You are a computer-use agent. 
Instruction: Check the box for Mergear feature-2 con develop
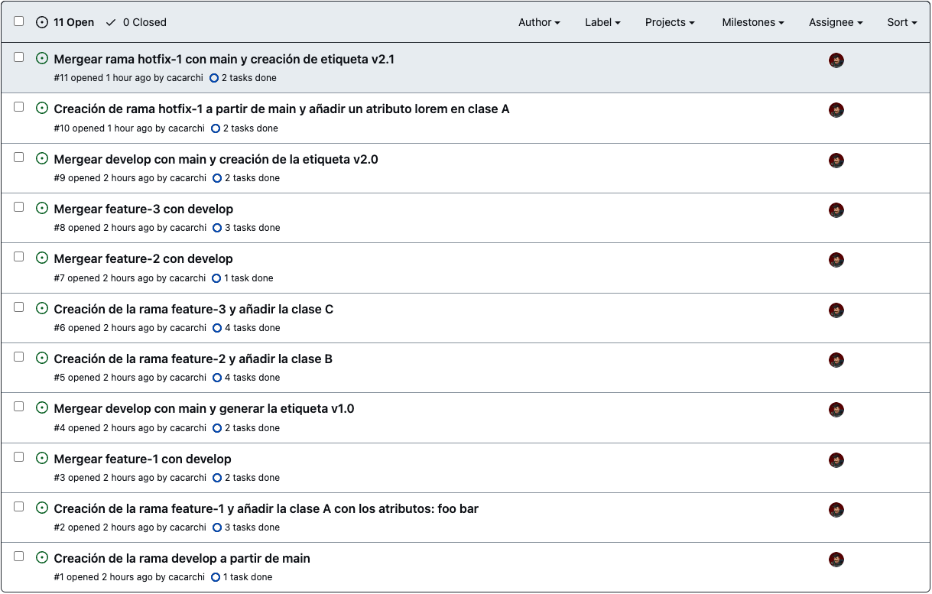(19, 256)
